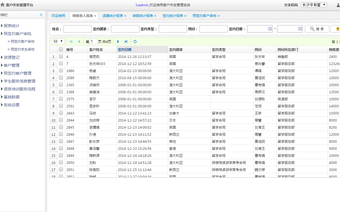The width and height of the screenshot is (340, 212).
Task: Tick the checkbox for 马祯
Action: click(61, 113)
